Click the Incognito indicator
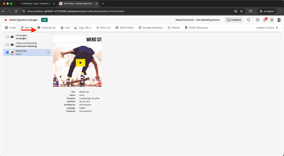The height and width of the screenshot is (156, 284). pyautogui.click(x=267, y=11)
